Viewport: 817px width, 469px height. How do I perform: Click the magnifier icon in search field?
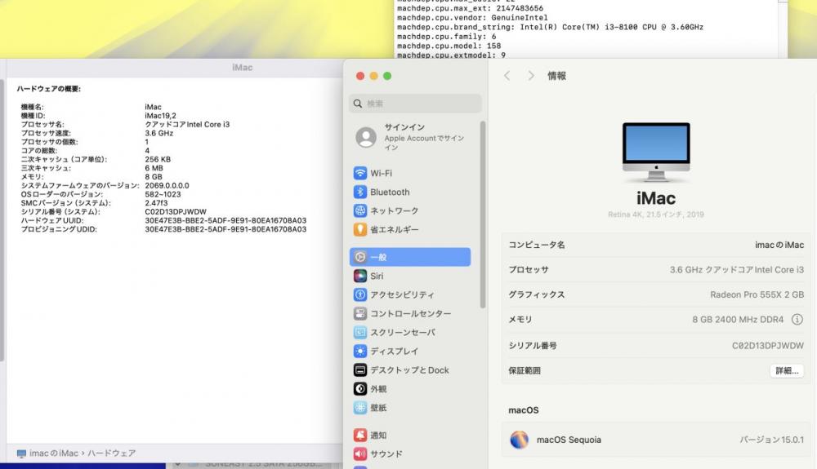pos(358,104)
